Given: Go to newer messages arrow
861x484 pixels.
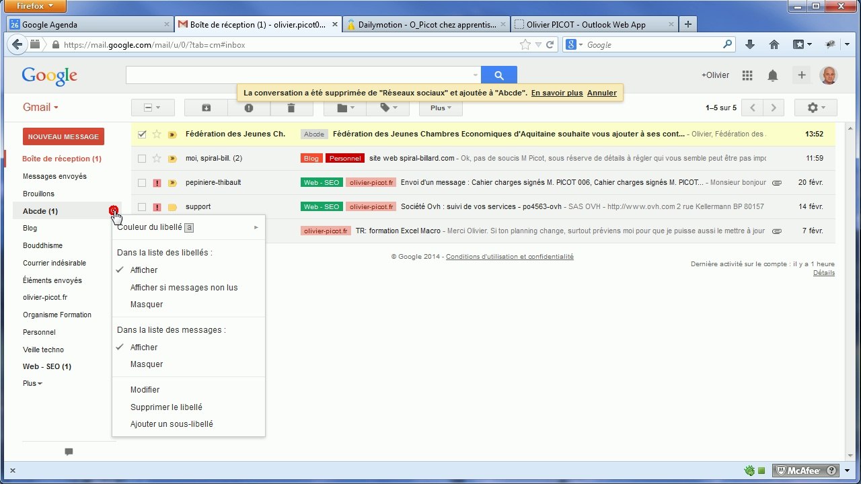Looking at the screenshot, I should coord(753,108).
